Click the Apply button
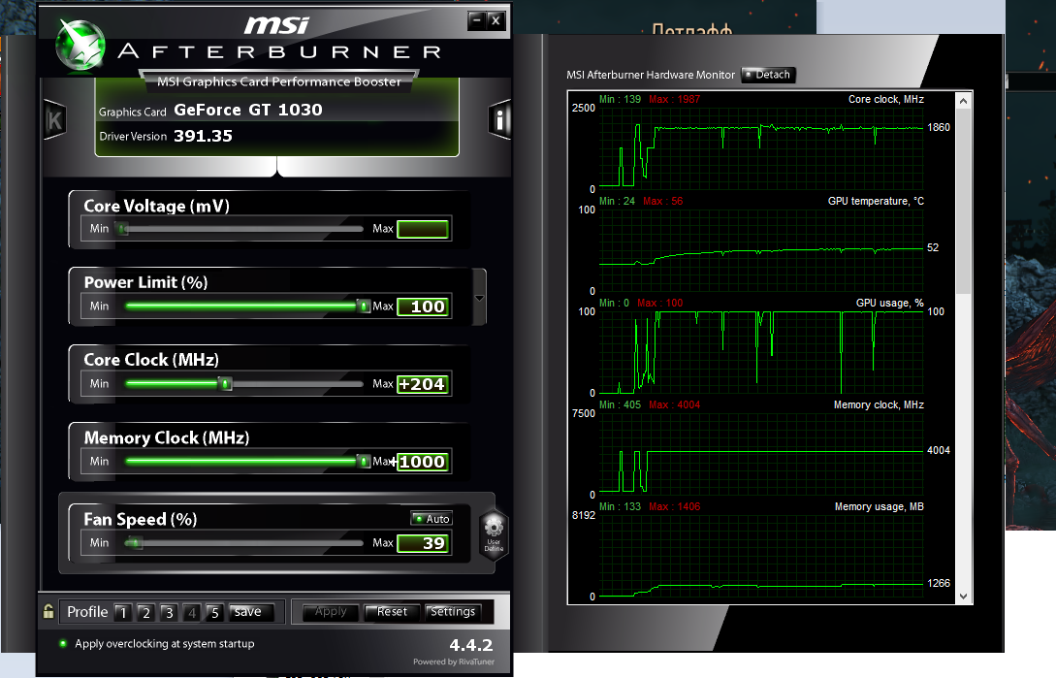This screenshot has width=1056, height=678. [330, 611]
